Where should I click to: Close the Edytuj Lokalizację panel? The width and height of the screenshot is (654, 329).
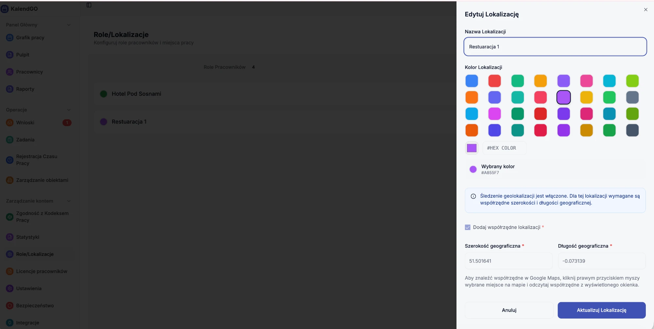(645, 10)
